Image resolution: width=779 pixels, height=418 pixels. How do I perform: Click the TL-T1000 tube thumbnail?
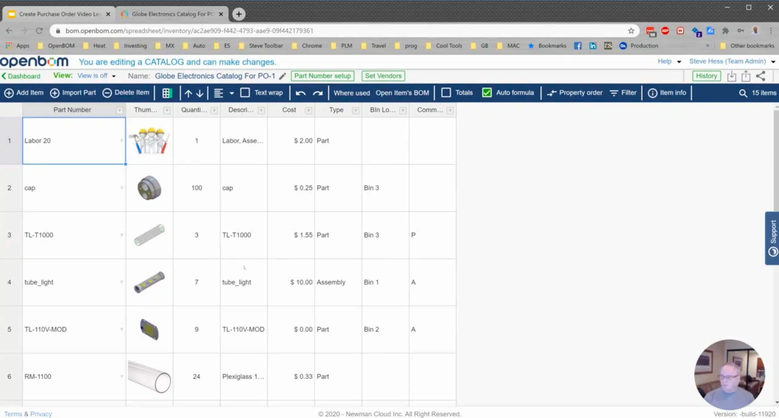[149, 235]
